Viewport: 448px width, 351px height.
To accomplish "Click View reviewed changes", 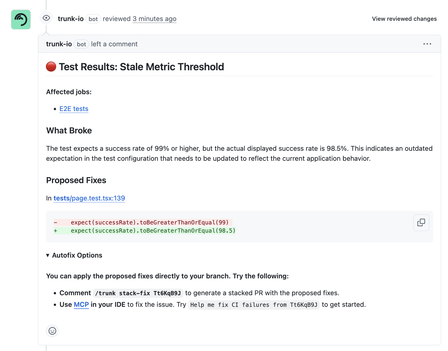I will click(404, 19).
